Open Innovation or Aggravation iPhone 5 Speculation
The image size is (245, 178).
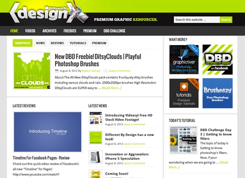click(127, 156)
